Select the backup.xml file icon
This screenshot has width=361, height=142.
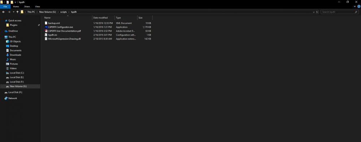pyautogui.click(x=46, y=23)
